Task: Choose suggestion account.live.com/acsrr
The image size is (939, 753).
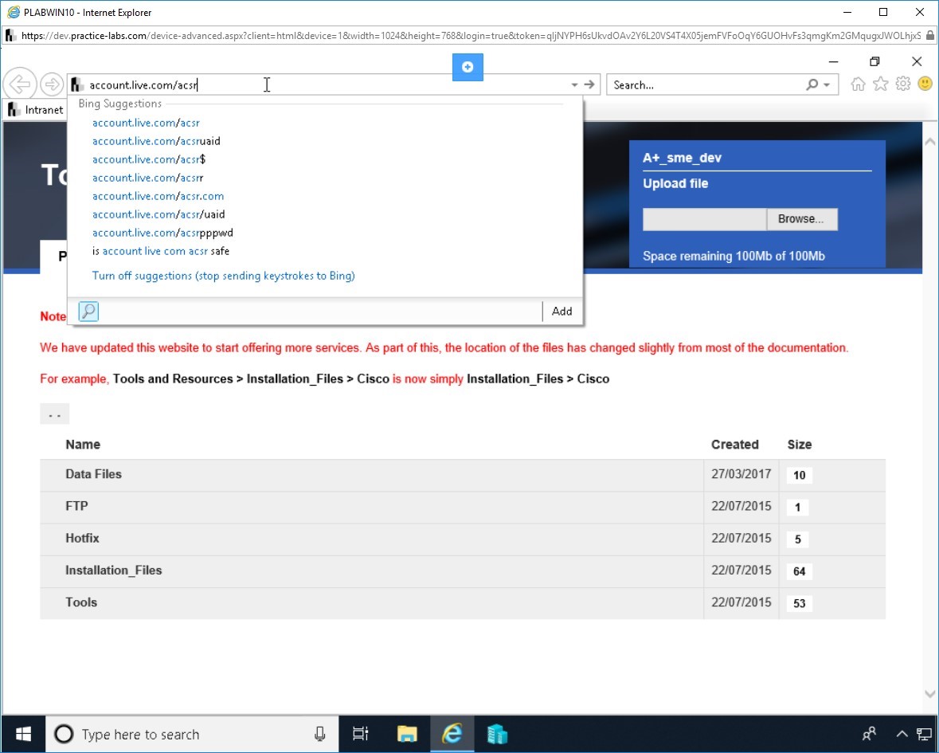Action: tap(147, 178)
